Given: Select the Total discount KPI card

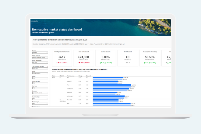Looking at the screenshot, I should point(127,58).
